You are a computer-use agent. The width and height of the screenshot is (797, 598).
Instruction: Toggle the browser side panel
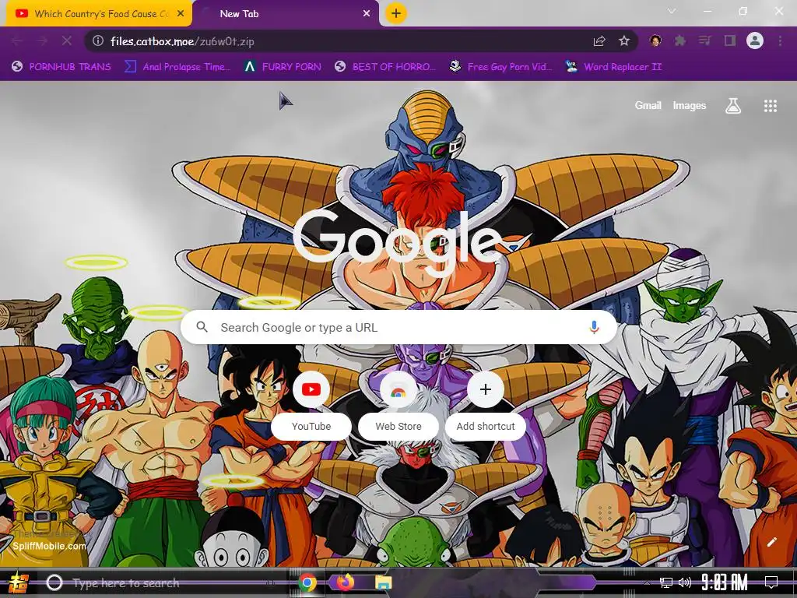pos(730,40)
